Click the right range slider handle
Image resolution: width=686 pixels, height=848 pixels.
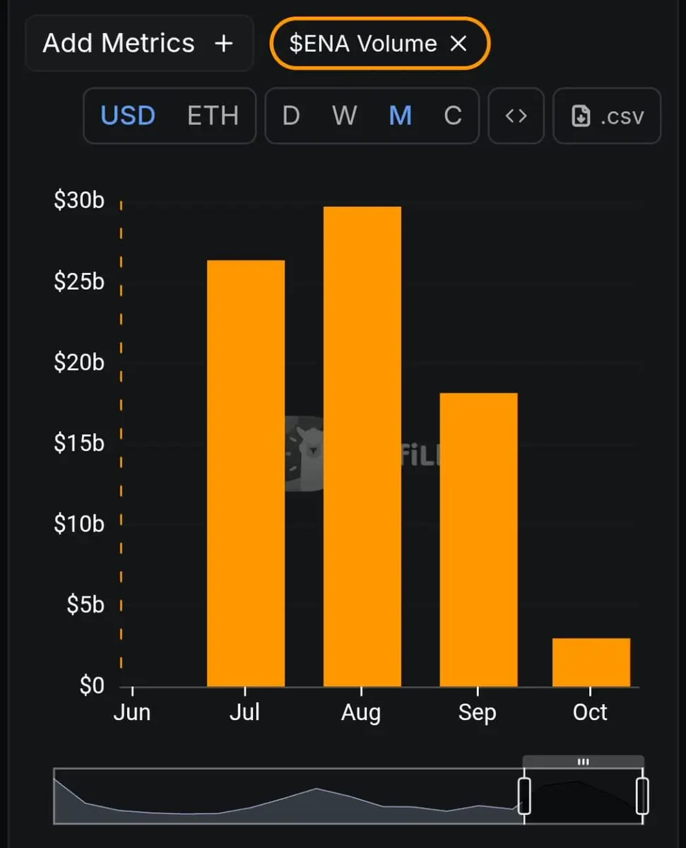642,796
